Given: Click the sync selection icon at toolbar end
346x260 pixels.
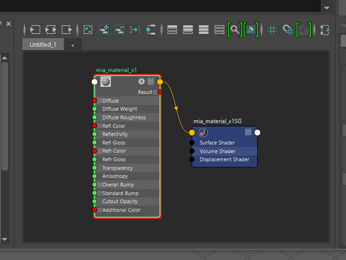Looking at the screenshot, I should (x=325, y=30).
